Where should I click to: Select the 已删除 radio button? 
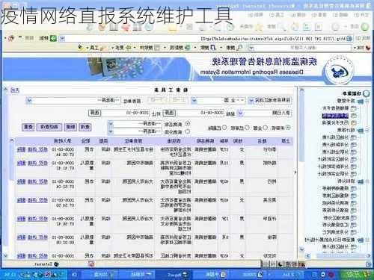[224, 128]
